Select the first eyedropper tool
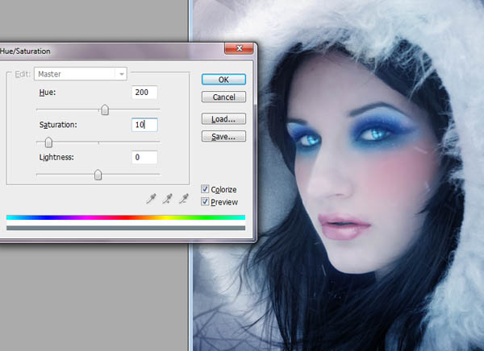 [x=151, y=198]
